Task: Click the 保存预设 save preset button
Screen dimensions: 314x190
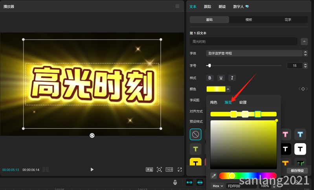Action: click(297, 171)
